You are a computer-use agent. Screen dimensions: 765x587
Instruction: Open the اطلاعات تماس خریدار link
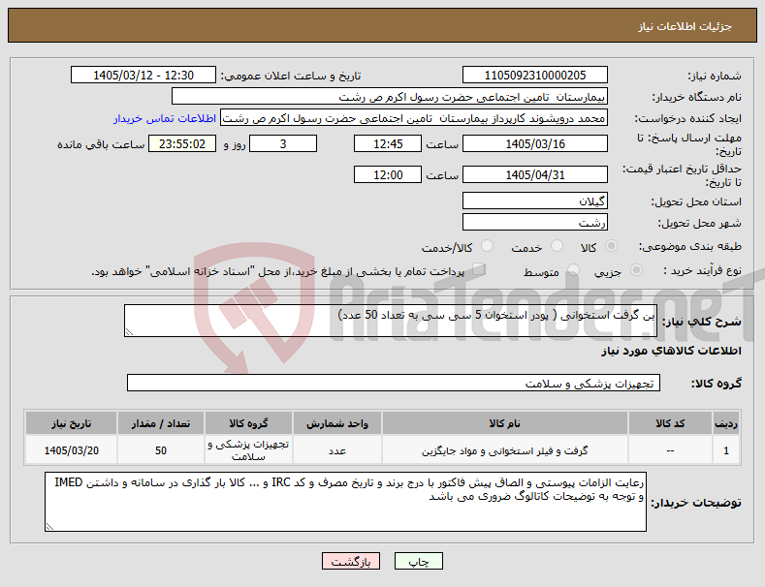[x=165, y=118]
